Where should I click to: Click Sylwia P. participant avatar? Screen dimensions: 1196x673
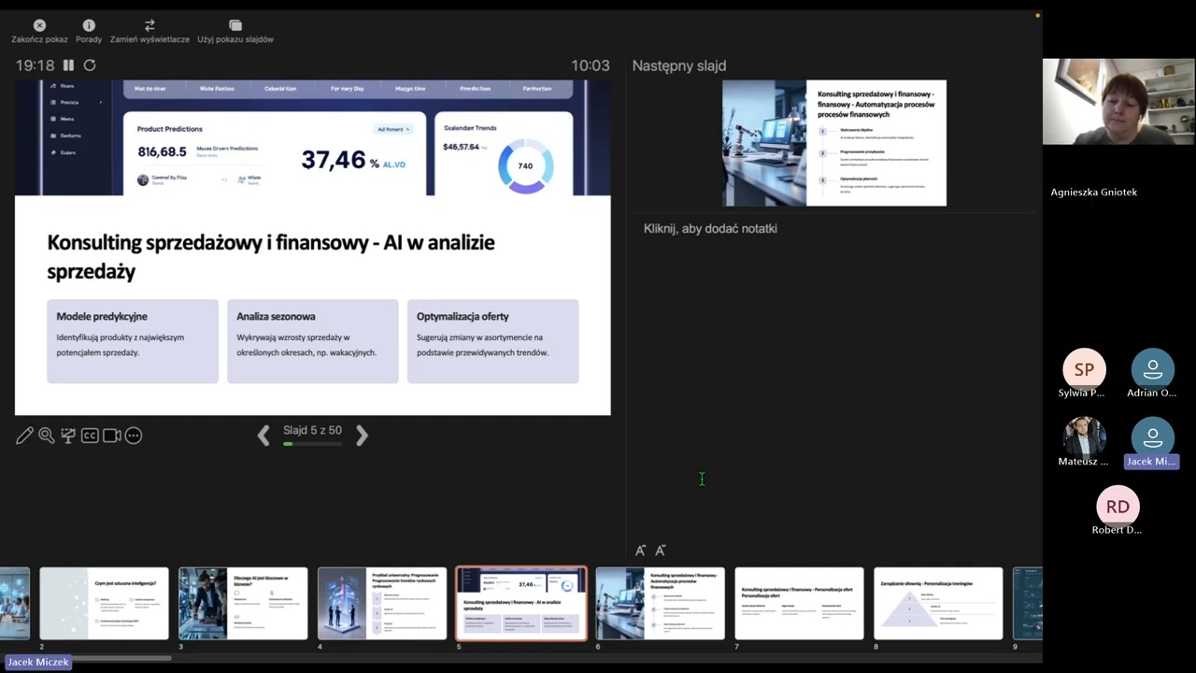tap(1084, 369)
